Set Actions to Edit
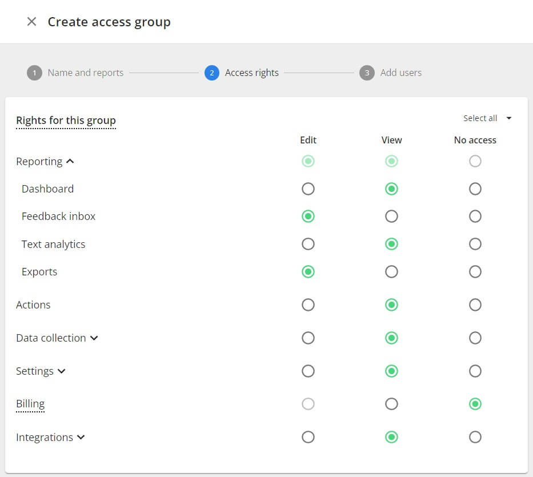 pos(308,305)
